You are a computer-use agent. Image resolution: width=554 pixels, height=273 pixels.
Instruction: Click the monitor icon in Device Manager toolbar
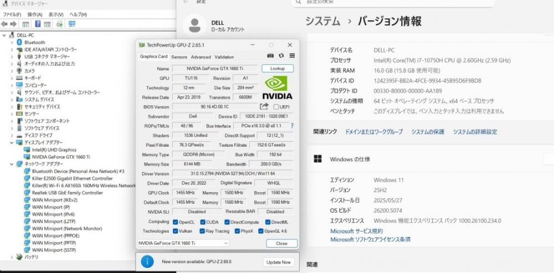[x=72, y=24]
